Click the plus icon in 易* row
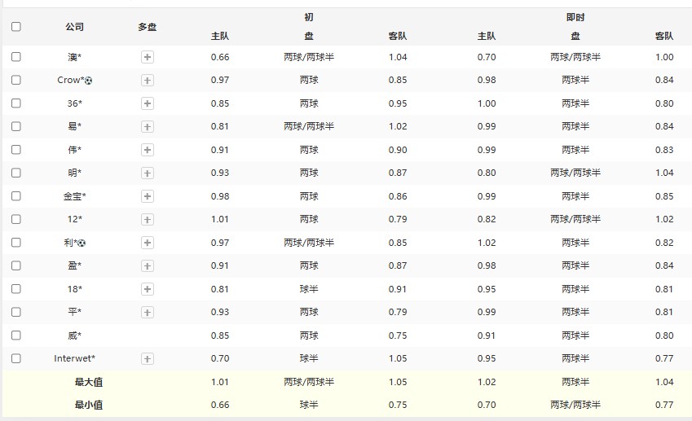 coord(148,127)
